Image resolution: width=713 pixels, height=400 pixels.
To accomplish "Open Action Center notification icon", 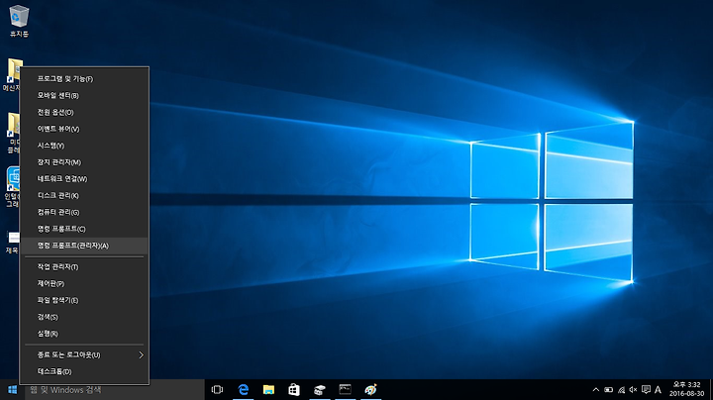I will click(646, 390).
